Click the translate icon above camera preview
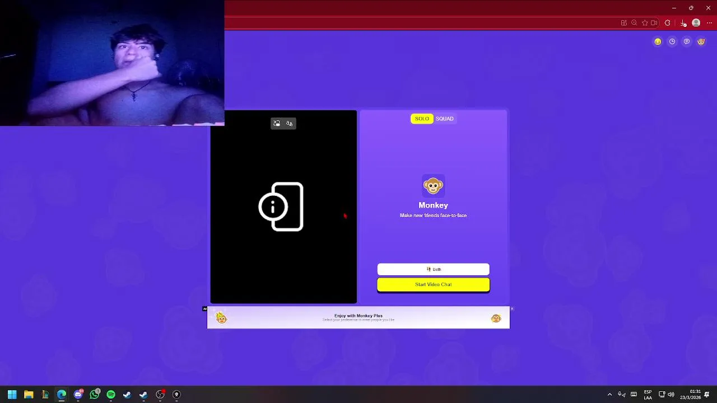Screen dimensions: 717x403 pyautogui.click(x=290, y=123)
